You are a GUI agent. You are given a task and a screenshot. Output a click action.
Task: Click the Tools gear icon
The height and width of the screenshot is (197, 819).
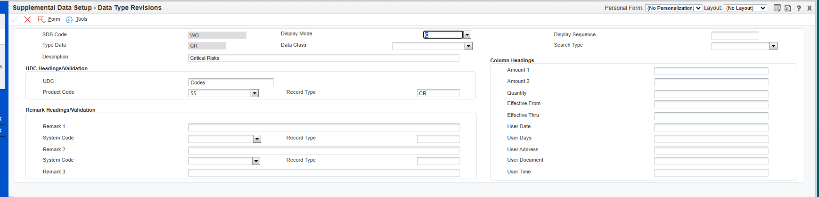pos(69,19)
